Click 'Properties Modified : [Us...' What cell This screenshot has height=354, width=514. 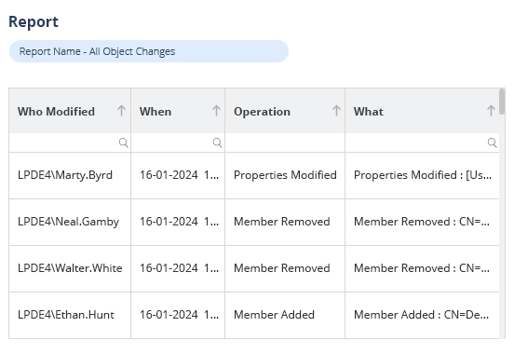coord(422,175)
